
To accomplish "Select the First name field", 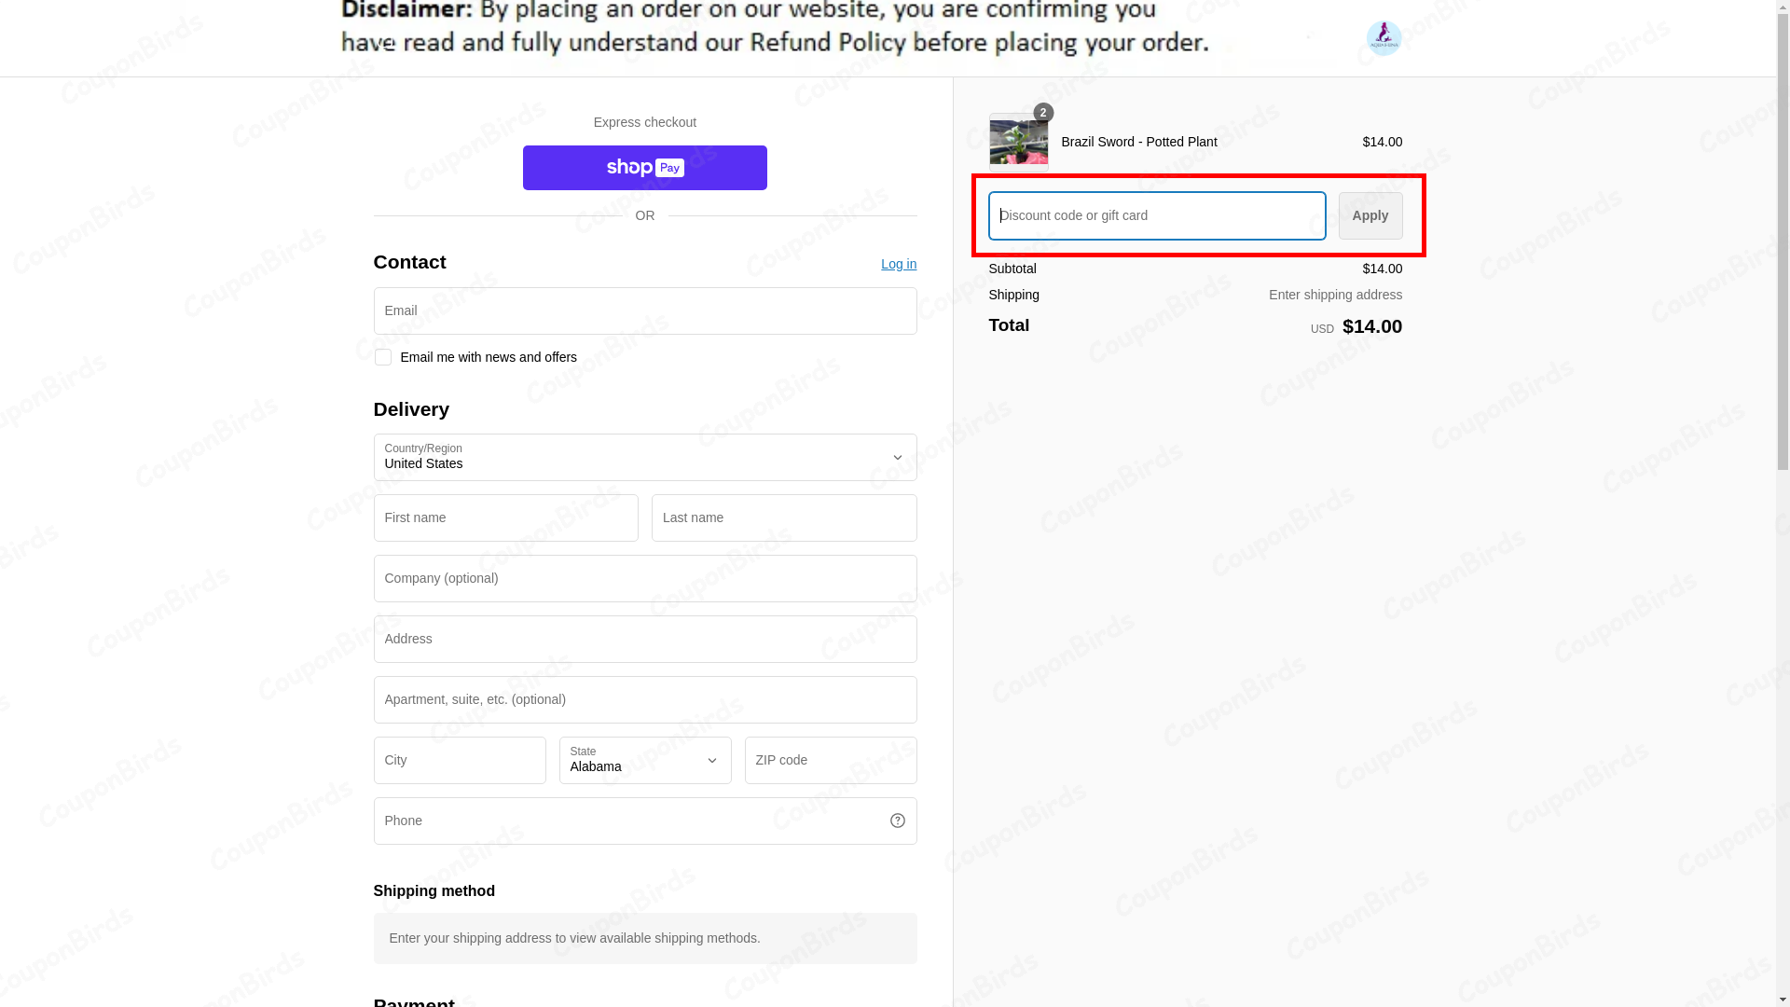I will click(505, 517).
